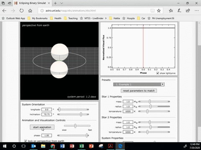Click the Star 2 temperature slider handle
Screen dimensions: 201x150
[x=147, y=132]
